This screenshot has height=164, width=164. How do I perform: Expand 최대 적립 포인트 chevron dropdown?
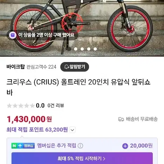tap(73, 130)
